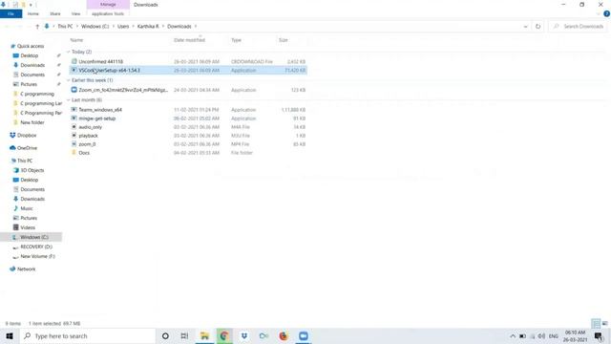
Task: Sort by Size column header
Action: pyautogui.click(x=284, y=40)
